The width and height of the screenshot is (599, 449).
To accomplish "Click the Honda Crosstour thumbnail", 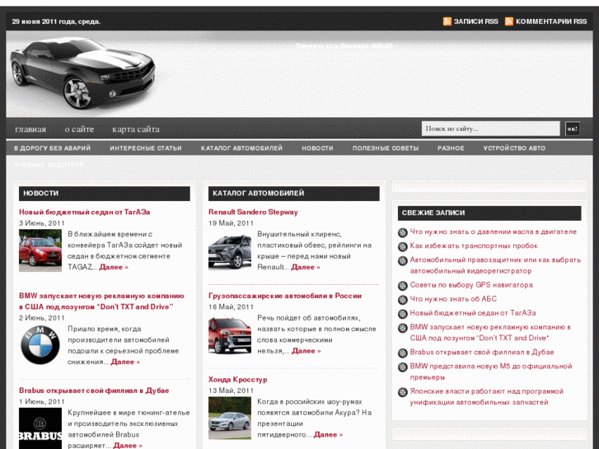I will 230,418.
